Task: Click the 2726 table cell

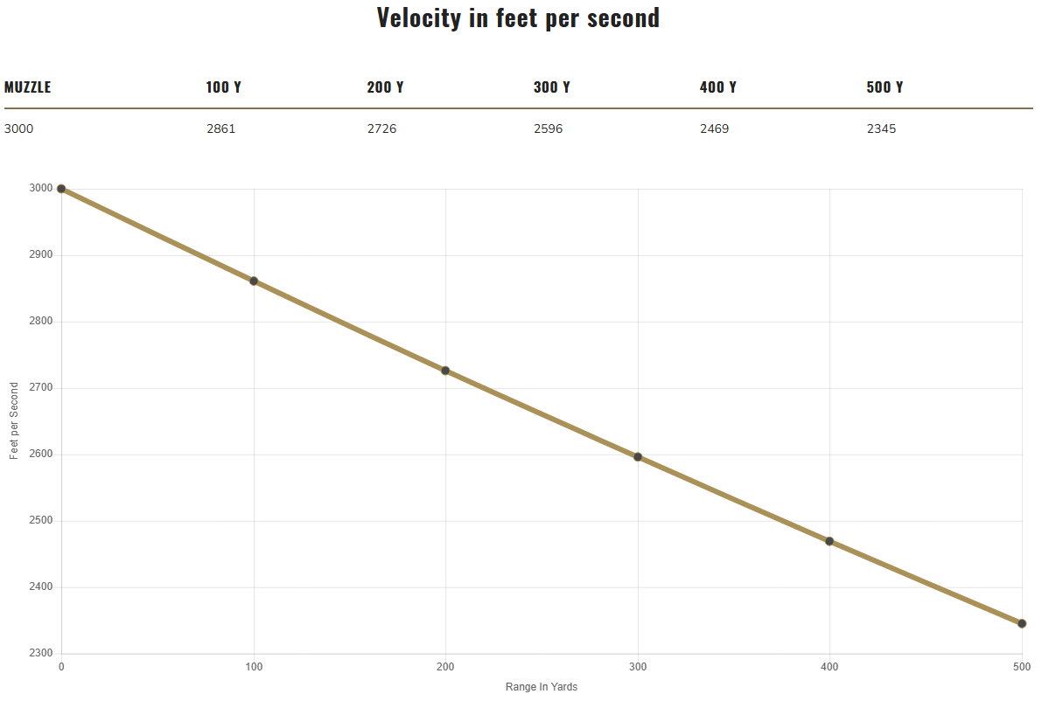Action: (x=381, y=128)
